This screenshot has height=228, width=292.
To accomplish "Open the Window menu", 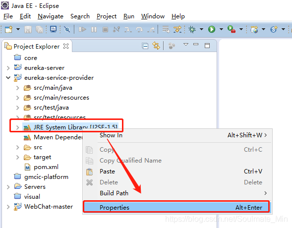I will click(153, 16).
